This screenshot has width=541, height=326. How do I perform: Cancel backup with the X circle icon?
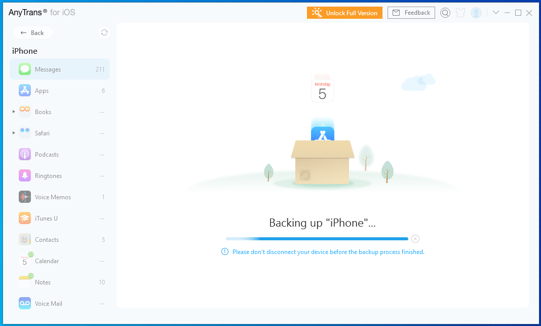point(415,239)
